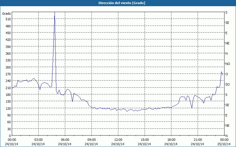
Task: Select the 330 degree axis label
Action: pyautogui.click(x=9, y=60)
